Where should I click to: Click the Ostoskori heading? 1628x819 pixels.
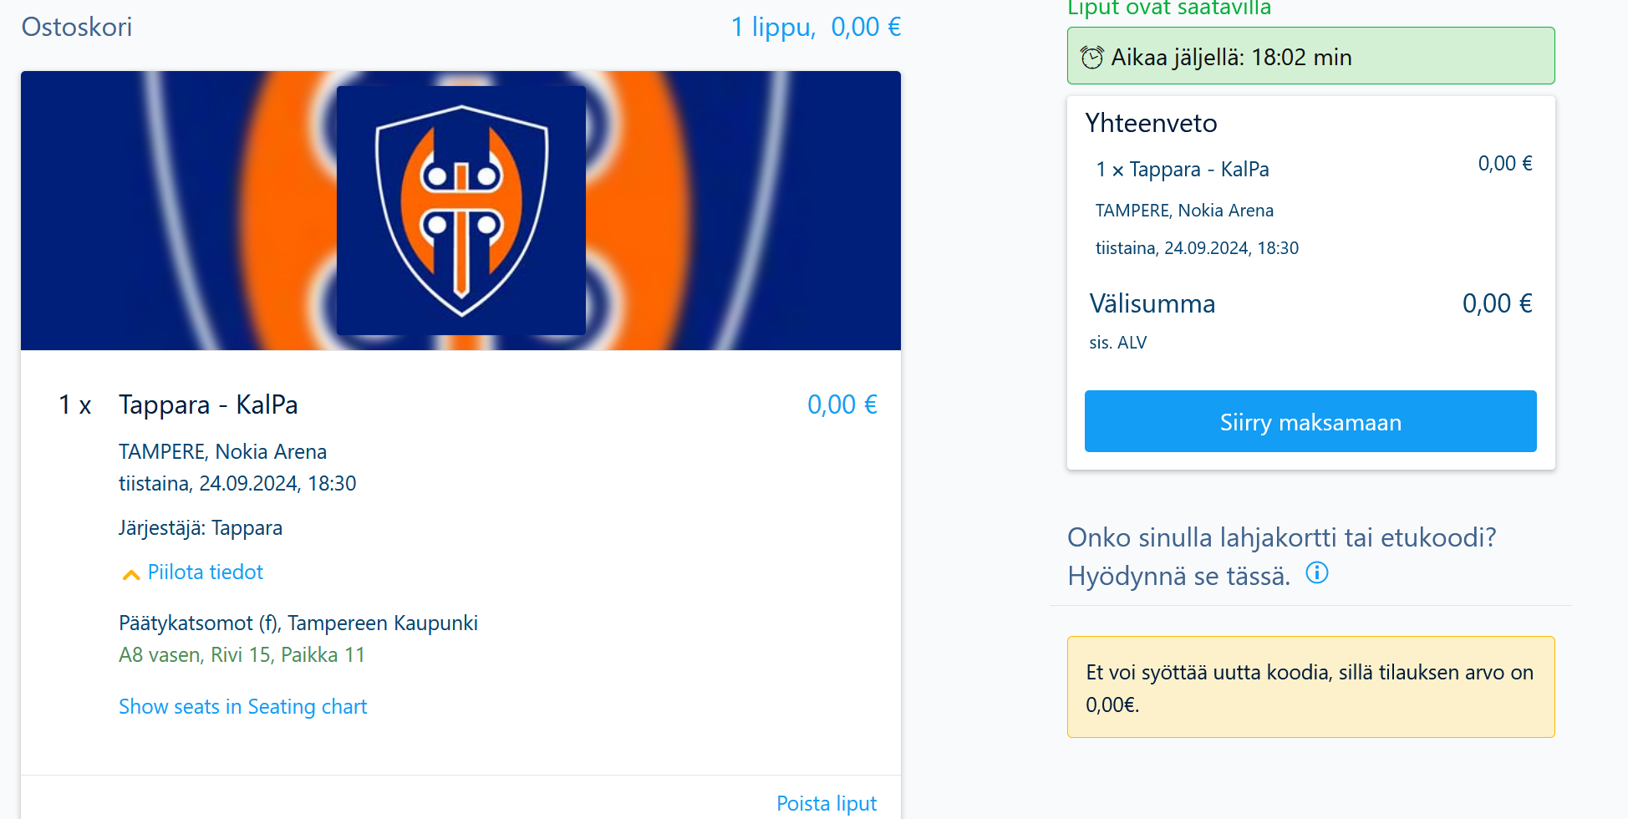[x=77, y=27]
